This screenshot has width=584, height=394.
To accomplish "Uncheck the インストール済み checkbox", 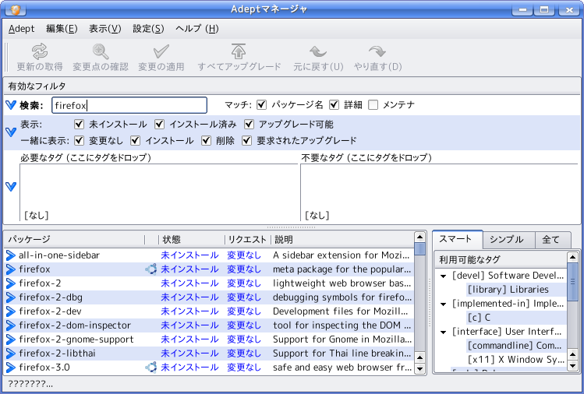I will click(x=159, y=124).
